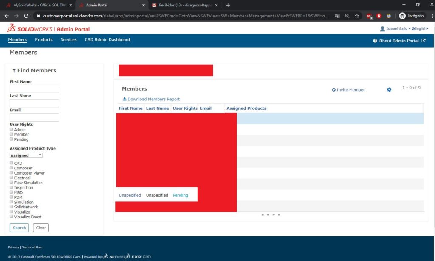Viewport: 435px width, 261px height.
Task: Open the red hand blocker extension icon
Action: [x=379, y=16]
